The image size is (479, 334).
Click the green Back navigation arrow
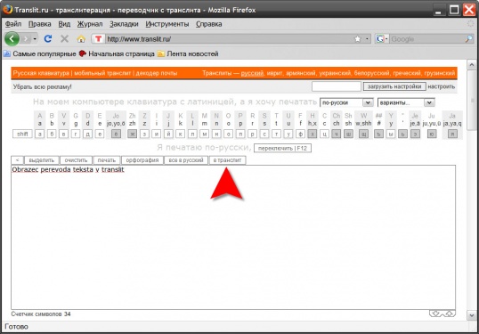(12, 39)
